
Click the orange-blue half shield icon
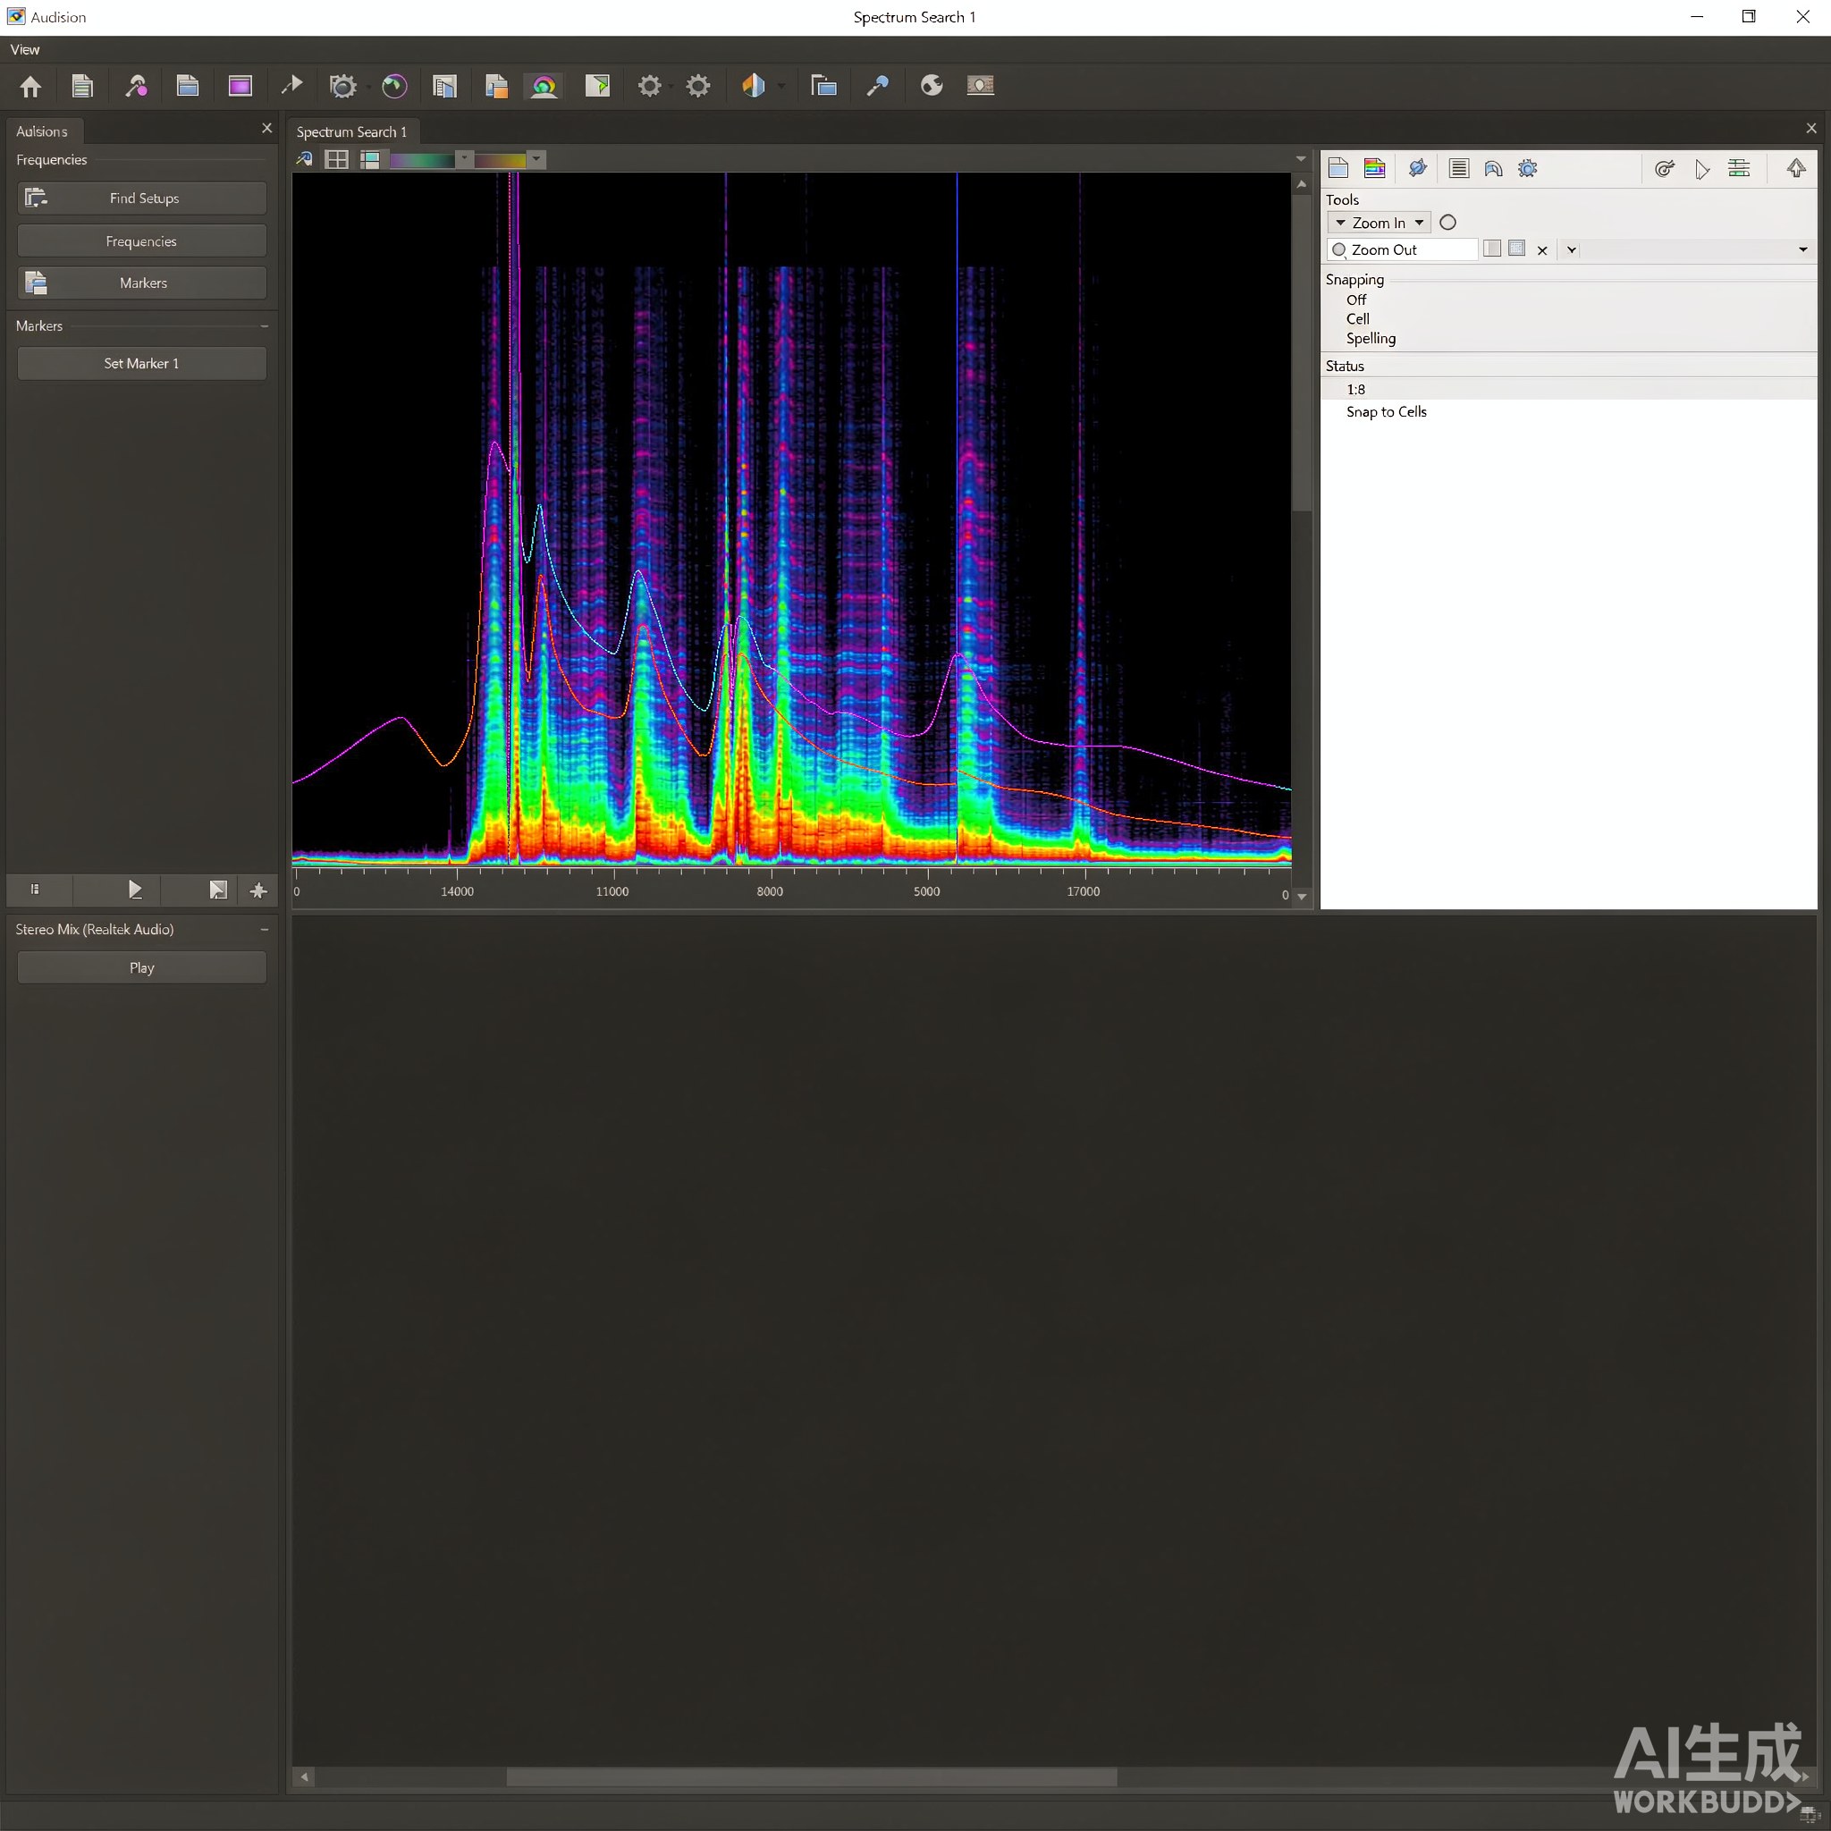tap(754, 86)
